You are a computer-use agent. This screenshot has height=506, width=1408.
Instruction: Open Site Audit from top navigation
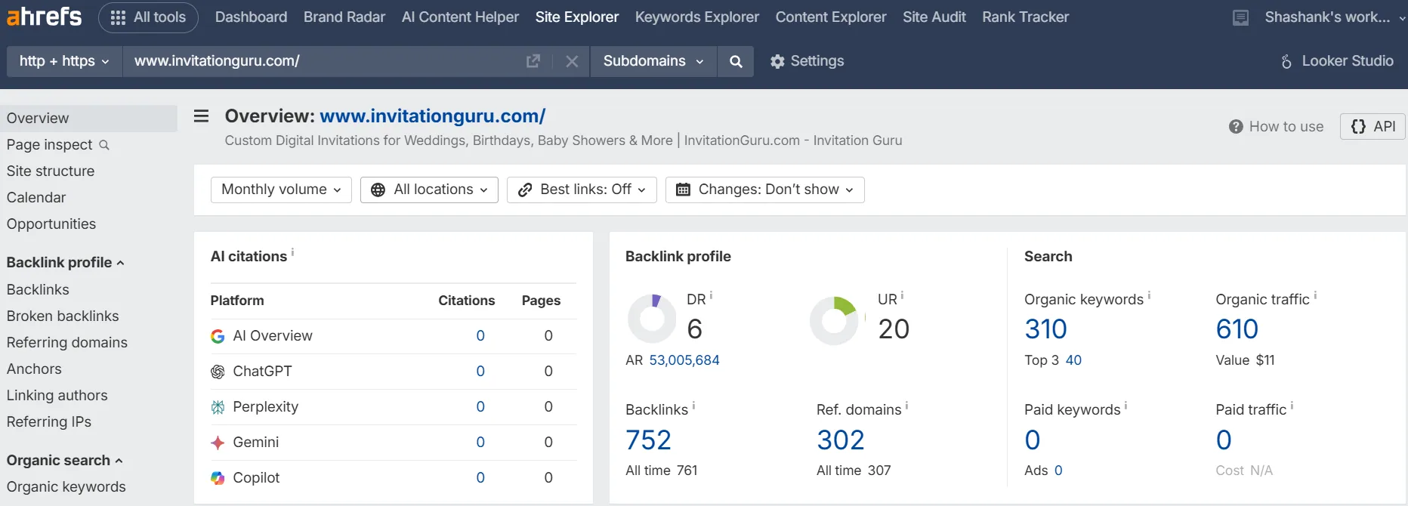pyautogui.click(x=934, y=17)
